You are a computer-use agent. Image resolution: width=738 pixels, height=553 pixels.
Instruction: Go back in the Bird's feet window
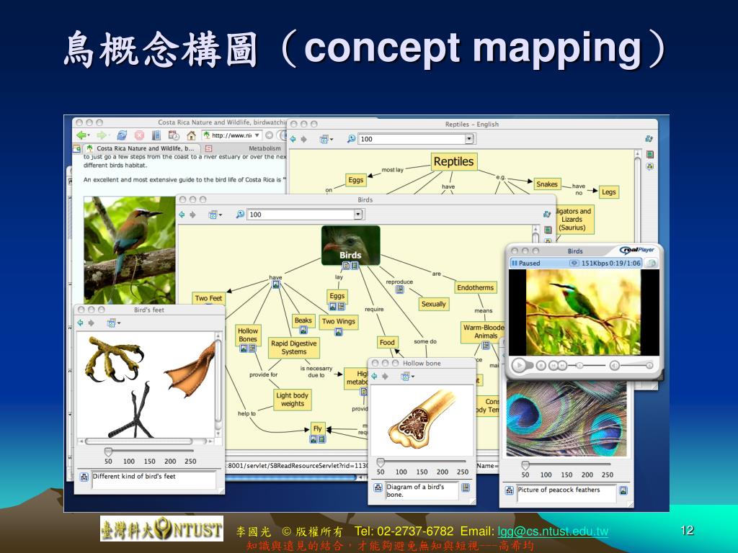81,323
